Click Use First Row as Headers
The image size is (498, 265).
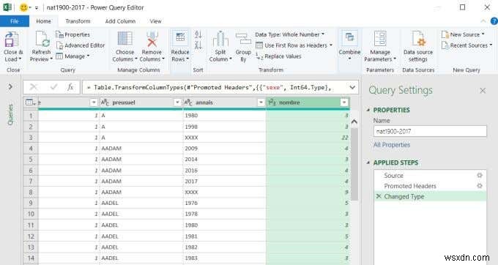pos(294,45)
